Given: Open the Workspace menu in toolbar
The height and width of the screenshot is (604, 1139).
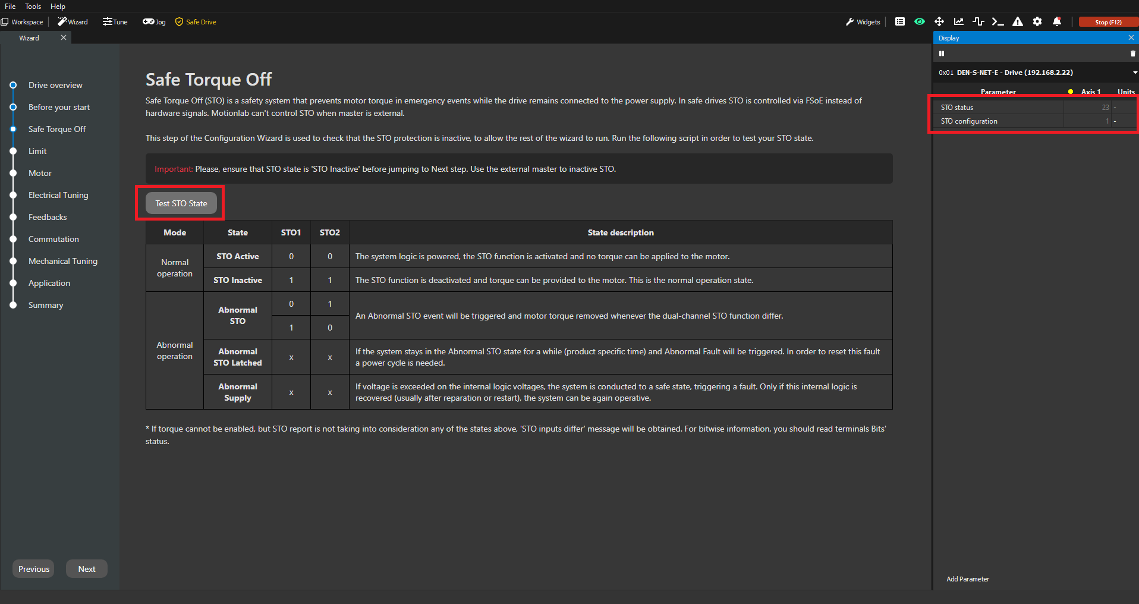Looking at the screenshot, I should (23, 22).
